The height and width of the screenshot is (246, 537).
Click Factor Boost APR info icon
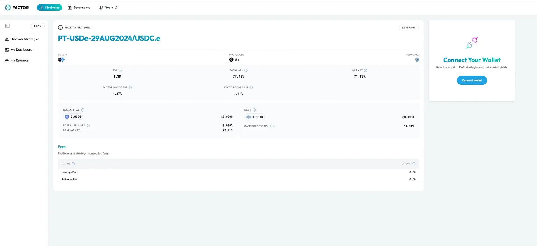(x=130, y=87)
